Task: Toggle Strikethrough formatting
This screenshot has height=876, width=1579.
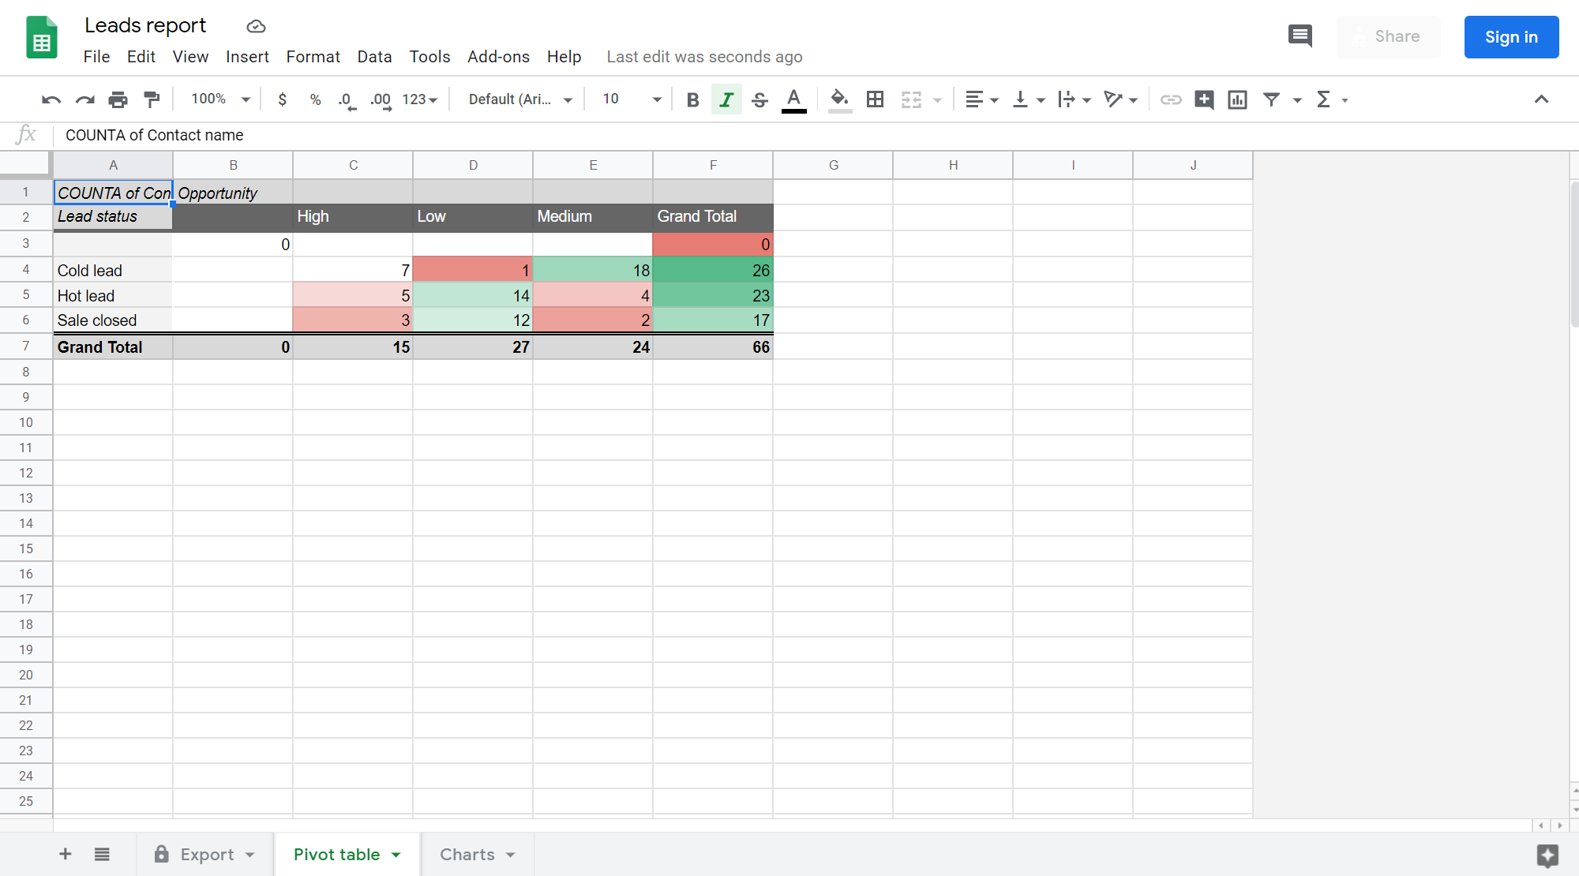Action: 759,99
